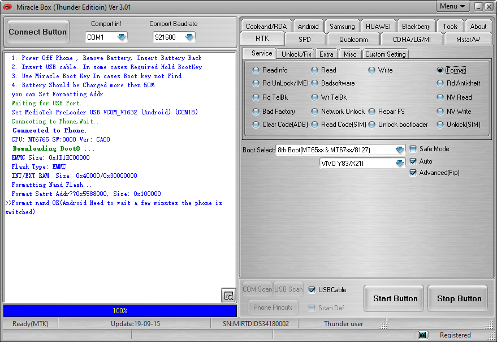
Task: Switch to the HUAWEI tab
Action: click(x=378, y=27)
